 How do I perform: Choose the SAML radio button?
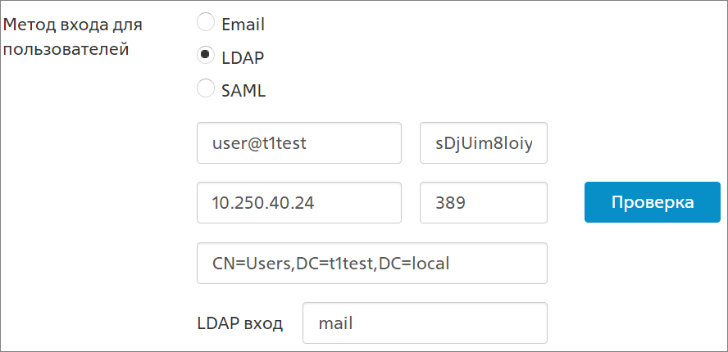tap(206, 88)
